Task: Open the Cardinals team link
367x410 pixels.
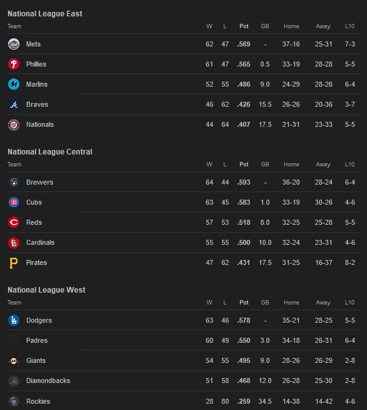Action: 40,242
